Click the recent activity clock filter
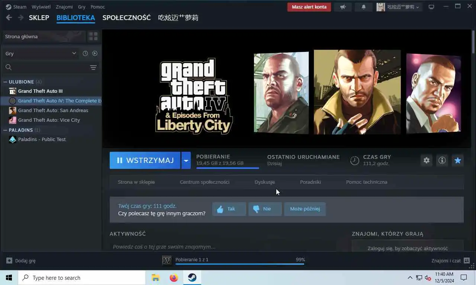 coord(85,53)
